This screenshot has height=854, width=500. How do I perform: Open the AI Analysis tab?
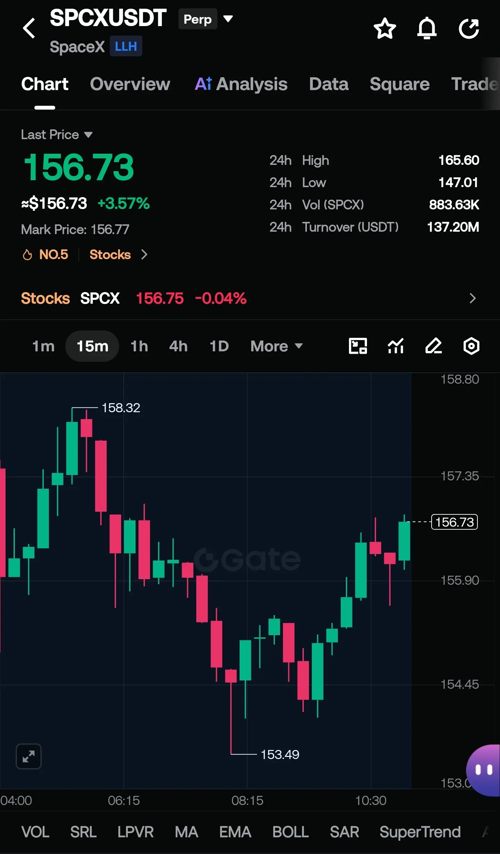coord(241,84)
